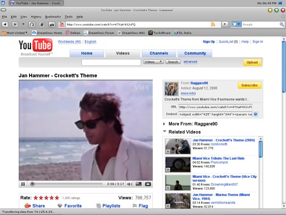Viewport: 286px width, 215px height.
Task: Click the yellow Subscribe button
Action: pyautogui.click(x=249, y=85)
